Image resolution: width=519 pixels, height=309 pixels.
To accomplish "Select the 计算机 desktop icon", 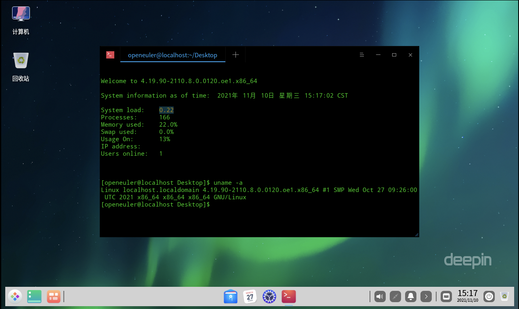I will tap(21, 20).
